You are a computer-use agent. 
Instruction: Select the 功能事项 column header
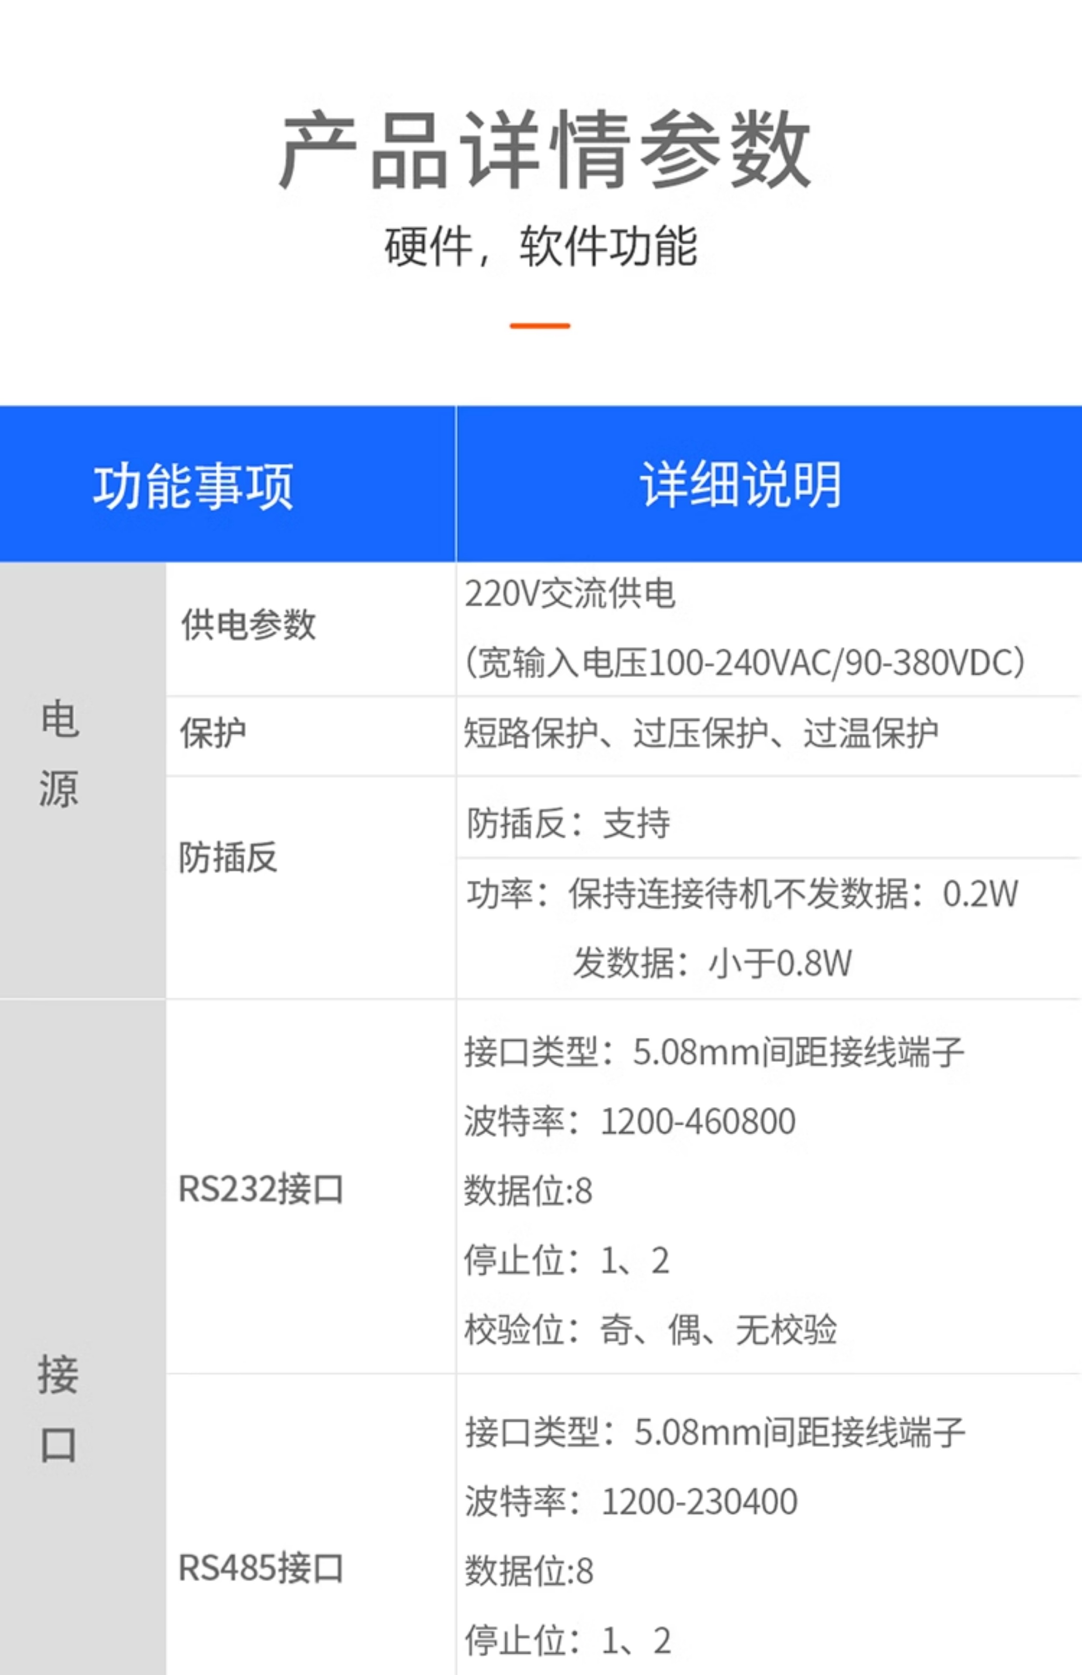point(193,486)
